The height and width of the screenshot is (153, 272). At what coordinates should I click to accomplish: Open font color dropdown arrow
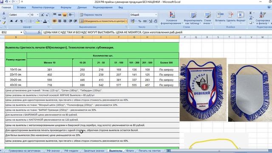tap(48, 21)
